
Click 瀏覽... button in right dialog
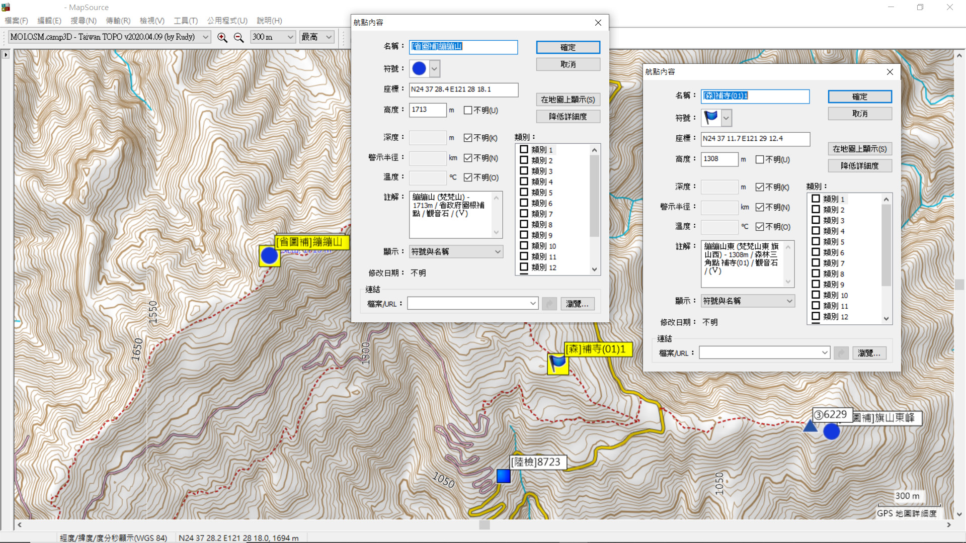click(869, 353)
